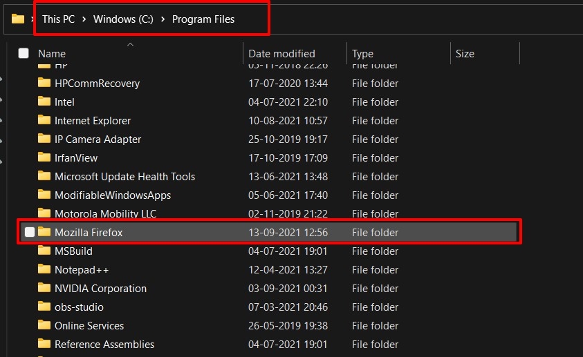
Task: Sort by Date modified column header
Action: (281, 53)
